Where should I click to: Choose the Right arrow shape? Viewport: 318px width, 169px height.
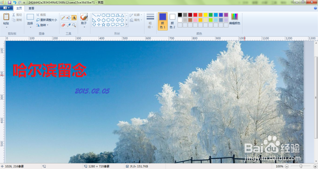pos(113,20)
